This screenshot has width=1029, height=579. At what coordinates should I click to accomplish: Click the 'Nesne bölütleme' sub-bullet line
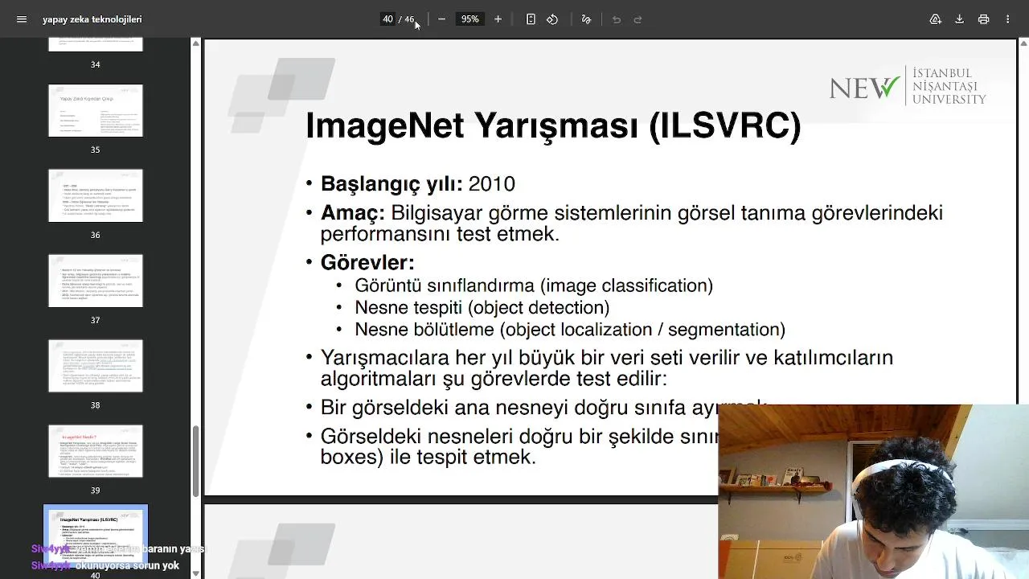(570, 330)
